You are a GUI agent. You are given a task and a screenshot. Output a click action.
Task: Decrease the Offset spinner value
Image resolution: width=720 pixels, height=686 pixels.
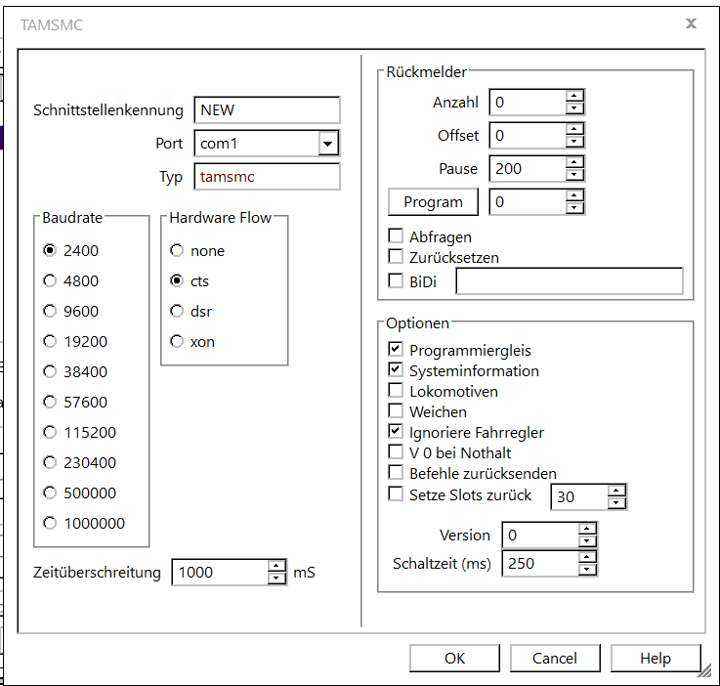click(574, 142)
